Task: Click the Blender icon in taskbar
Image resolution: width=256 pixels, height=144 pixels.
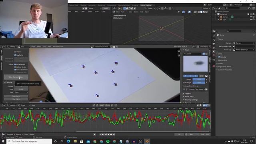Action: click(x=147, y=141)
